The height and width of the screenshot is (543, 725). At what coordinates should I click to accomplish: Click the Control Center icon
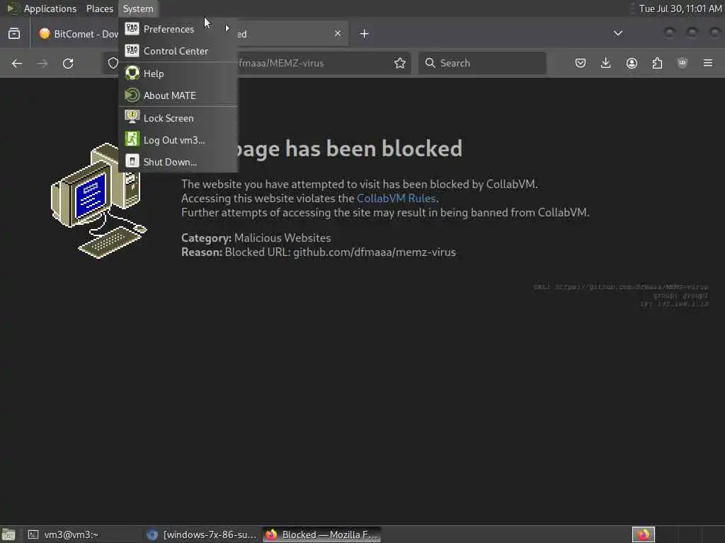click(x=132, y=50)
